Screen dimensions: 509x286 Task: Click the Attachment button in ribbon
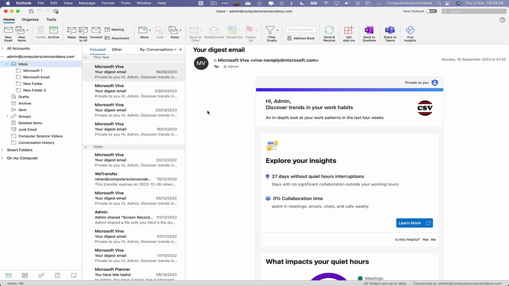[x=117, y=38]
